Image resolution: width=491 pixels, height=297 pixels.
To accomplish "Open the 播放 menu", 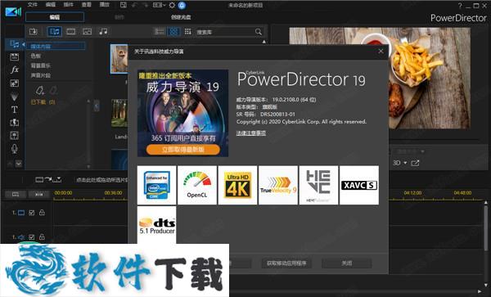I will tap(104, 5).
